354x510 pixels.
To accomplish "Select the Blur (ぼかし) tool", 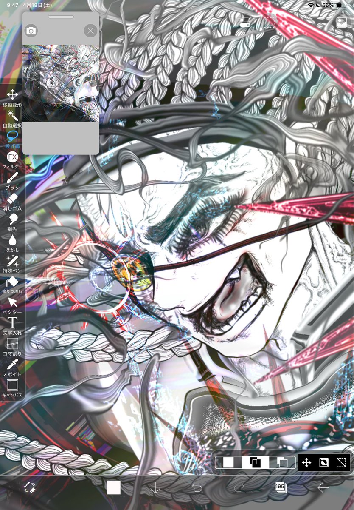I will 14,240.
